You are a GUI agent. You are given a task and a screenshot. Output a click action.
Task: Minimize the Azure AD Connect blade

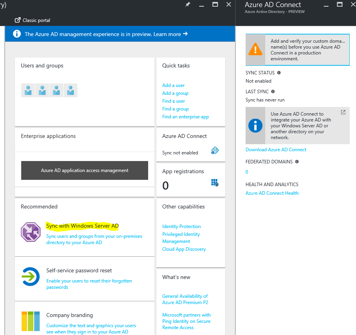coord(326,5)
